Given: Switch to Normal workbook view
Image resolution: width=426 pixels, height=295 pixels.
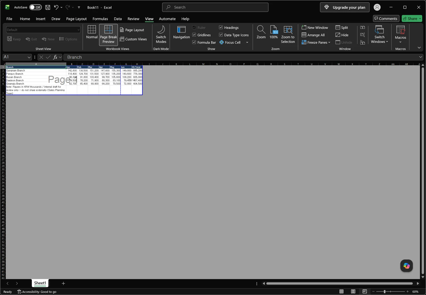Looking at the screenshot, I should point(92,32).
